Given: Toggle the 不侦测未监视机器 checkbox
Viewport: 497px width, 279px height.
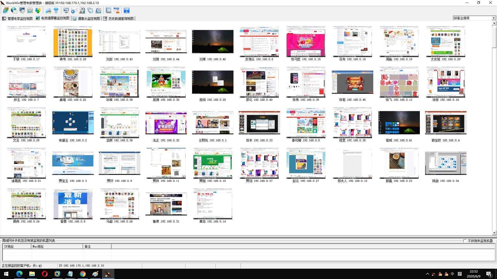Looking at the screenshot, I should click(465, 241).
